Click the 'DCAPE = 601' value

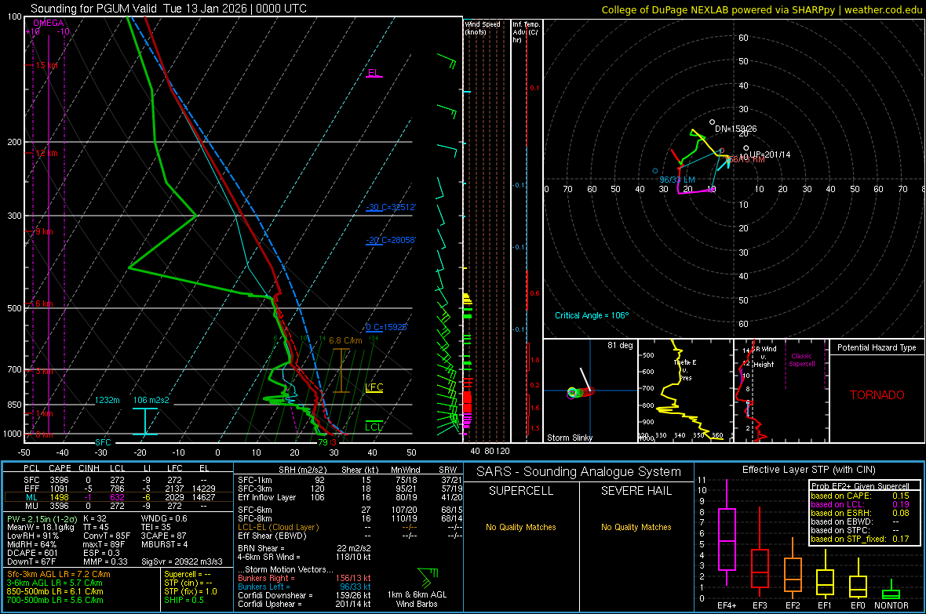click(x=32, y=553)
